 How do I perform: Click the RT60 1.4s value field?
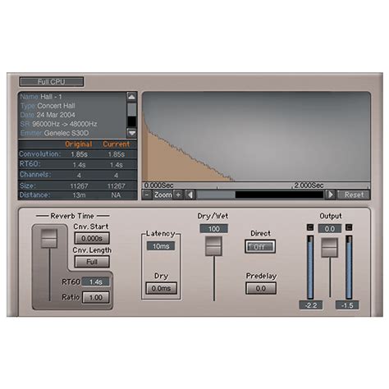click(x=95, y=281)
